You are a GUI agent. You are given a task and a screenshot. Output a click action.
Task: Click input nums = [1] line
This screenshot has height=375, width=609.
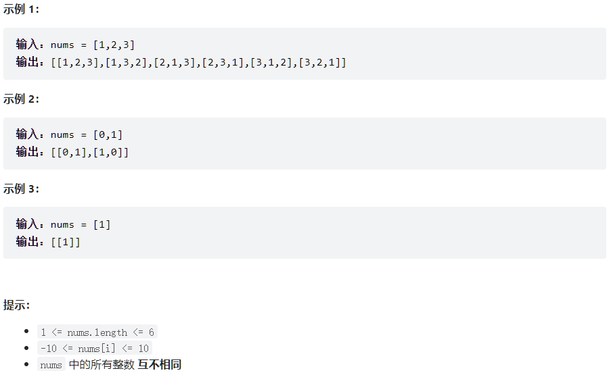click(64, 224)
